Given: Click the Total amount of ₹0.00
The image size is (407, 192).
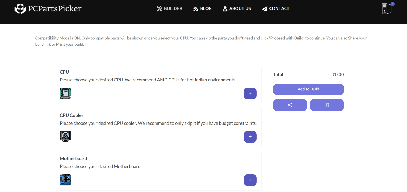Looking at the screenshot, I should pos(338,74).
